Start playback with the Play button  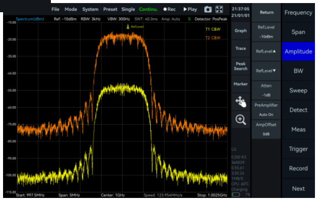click(190, 9)
